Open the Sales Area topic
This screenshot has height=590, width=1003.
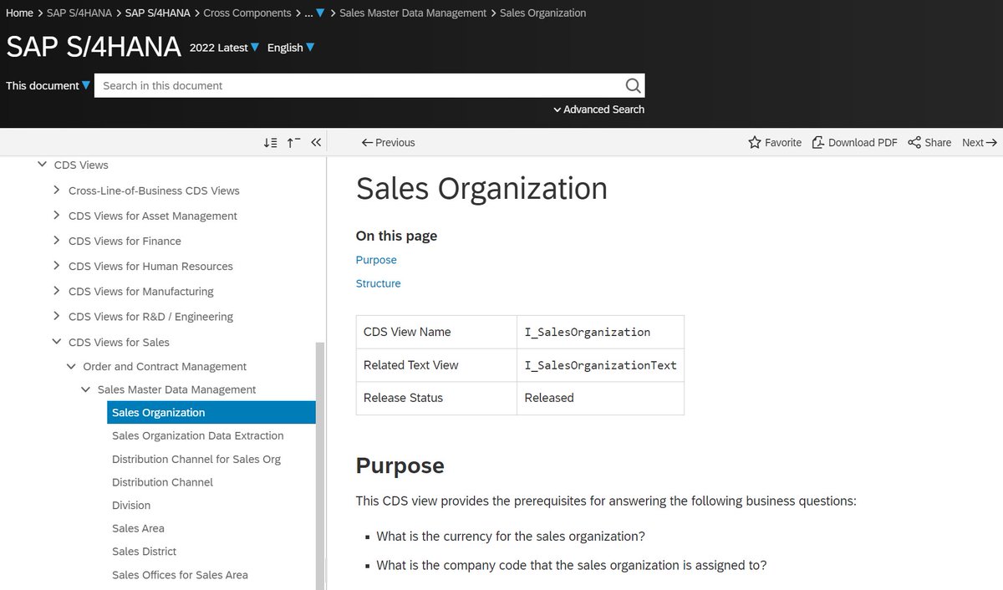point(138,528)
